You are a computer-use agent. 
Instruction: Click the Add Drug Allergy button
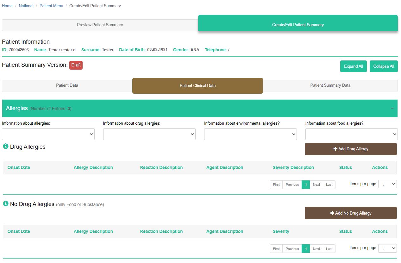point(350,149)
